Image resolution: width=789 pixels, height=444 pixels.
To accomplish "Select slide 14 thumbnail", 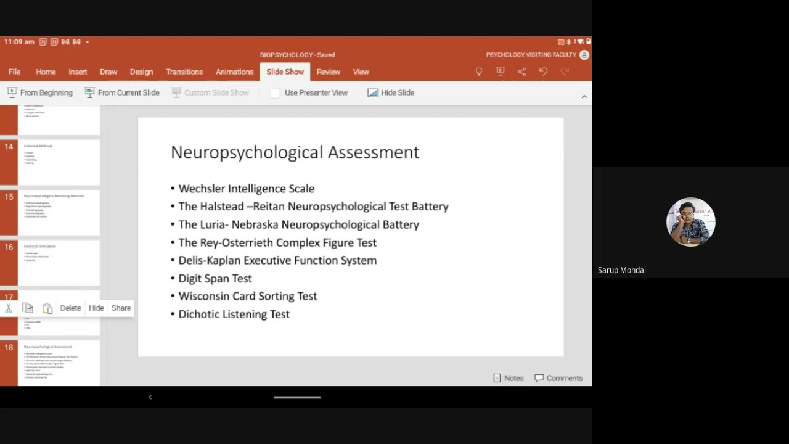I will coord(59,162).
